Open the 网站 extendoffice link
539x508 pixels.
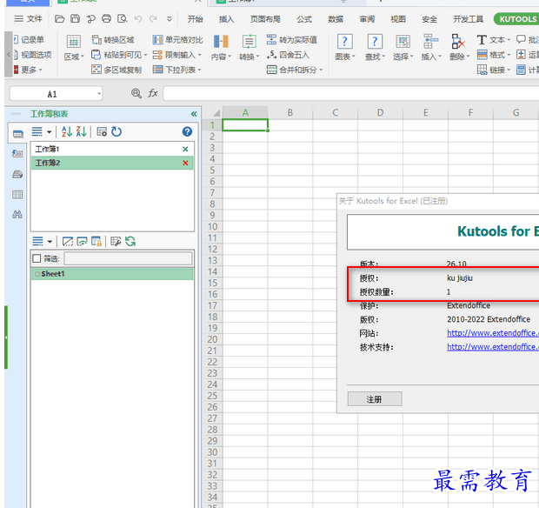click(x=493, y=333)
